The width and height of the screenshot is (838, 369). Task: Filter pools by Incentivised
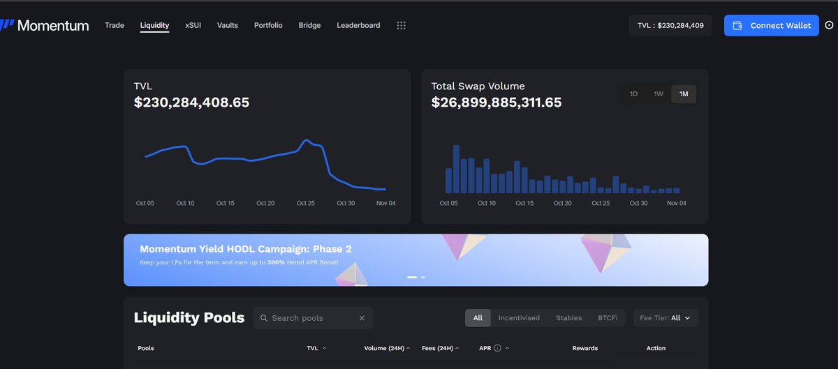point(519,318)
